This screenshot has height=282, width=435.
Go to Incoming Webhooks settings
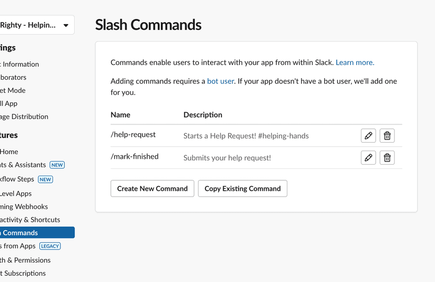24,207
